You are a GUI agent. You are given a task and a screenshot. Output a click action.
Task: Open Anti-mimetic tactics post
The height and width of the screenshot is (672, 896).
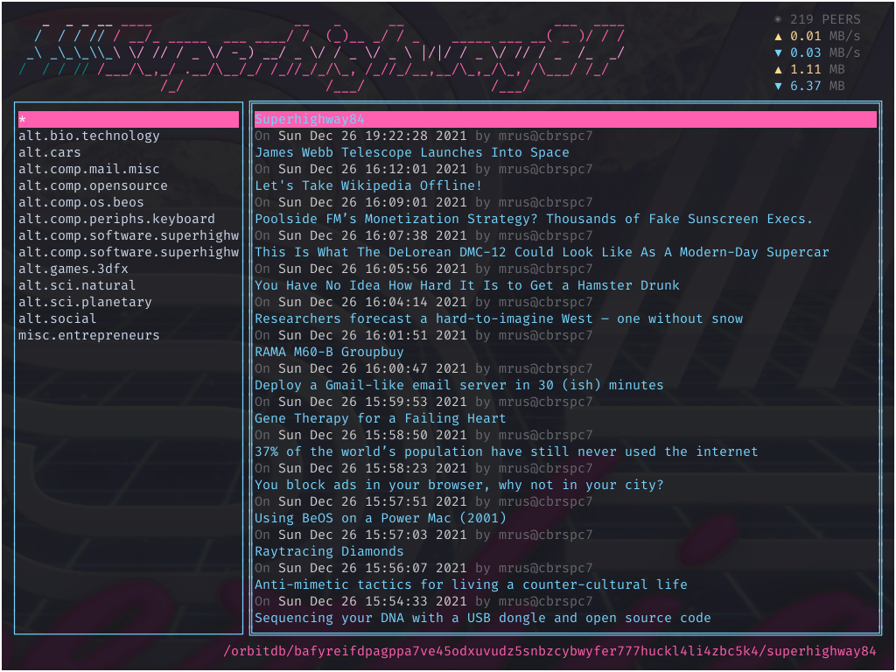click(x=471, y=584)
